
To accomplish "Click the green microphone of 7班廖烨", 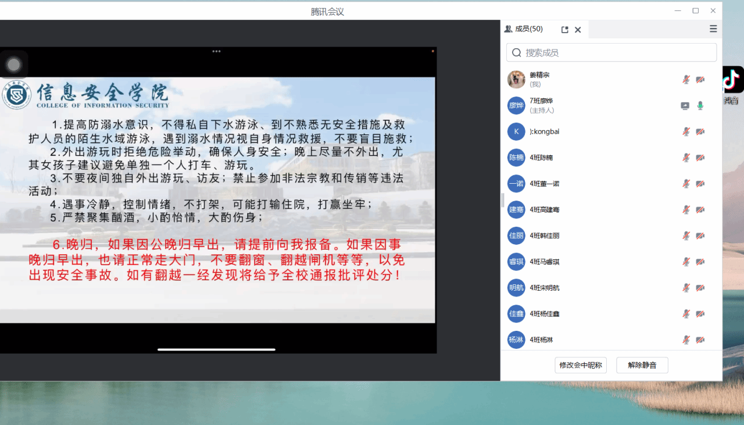I will [x=700, y=106].
